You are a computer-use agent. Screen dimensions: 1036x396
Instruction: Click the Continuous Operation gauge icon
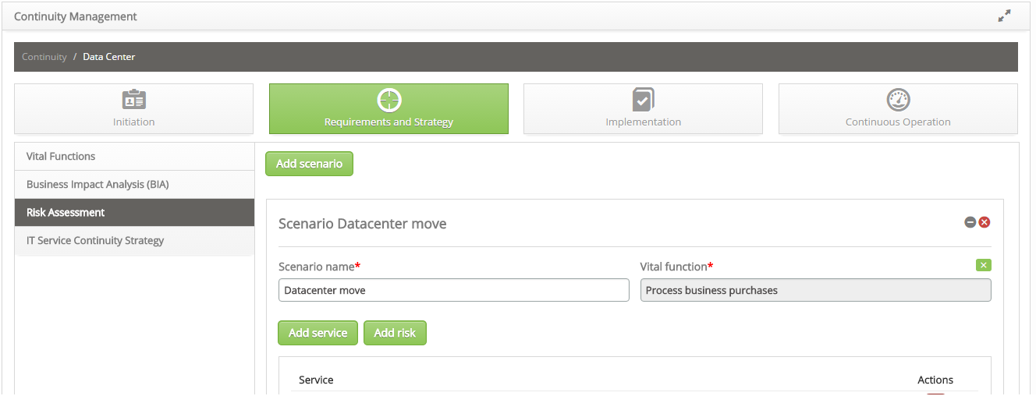898,100
